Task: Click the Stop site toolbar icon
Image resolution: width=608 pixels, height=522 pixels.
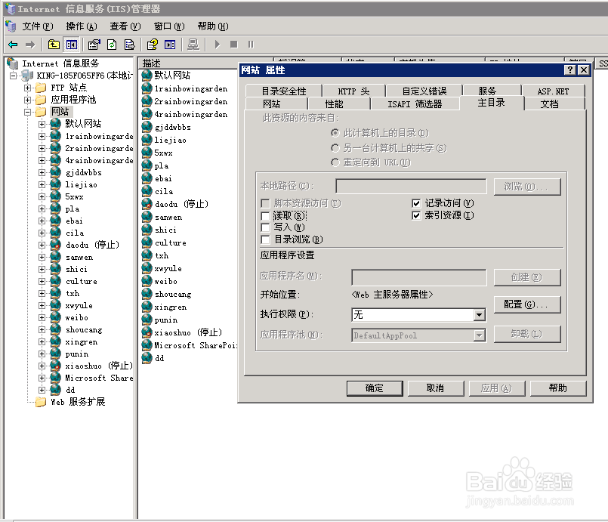Action: 233,45
